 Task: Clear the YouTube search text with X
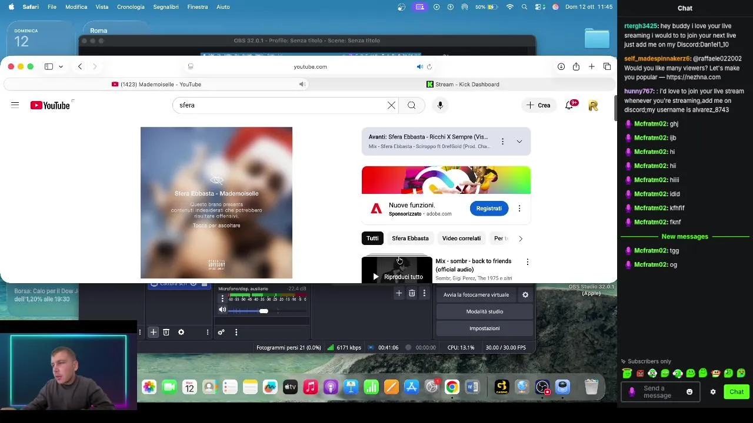pyautogui.click(x=391, y=105)
